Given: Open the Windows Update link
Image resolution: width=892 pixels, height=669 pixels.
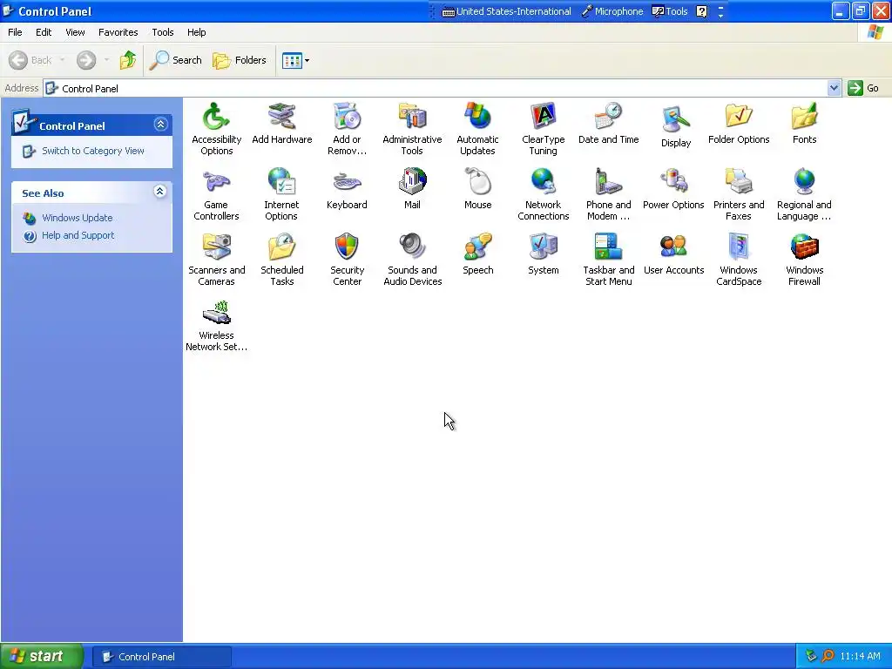Looking at the screenshot, I should pyautogui.click(x=77, y=218).
